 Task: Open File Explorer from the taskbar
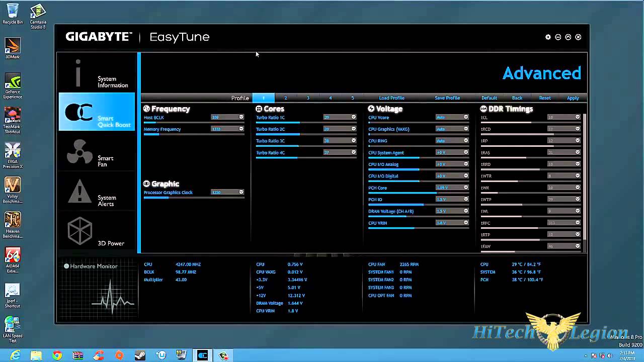coord(36,355)
